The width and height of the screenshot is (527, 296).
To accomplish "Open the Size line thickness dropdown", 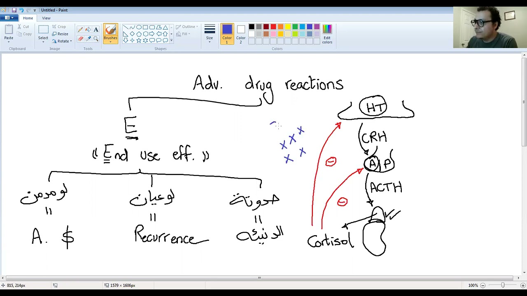I will (x=210, y=34).
